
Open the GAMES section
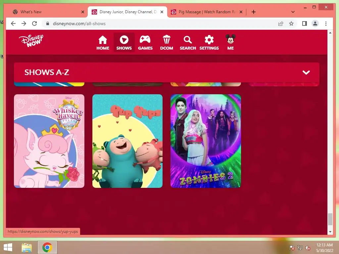(x=145, y=43)
